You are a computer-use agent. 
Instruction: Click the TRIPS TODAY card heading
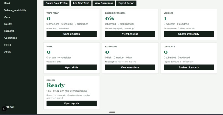point(53,13)
